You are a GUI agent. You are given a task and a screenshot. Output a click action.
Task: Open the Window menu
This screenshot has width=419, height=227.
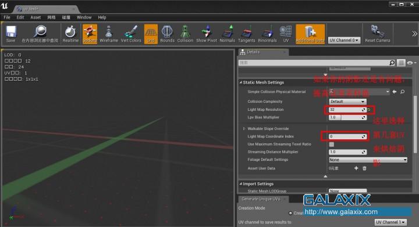(x=84, y=17)
